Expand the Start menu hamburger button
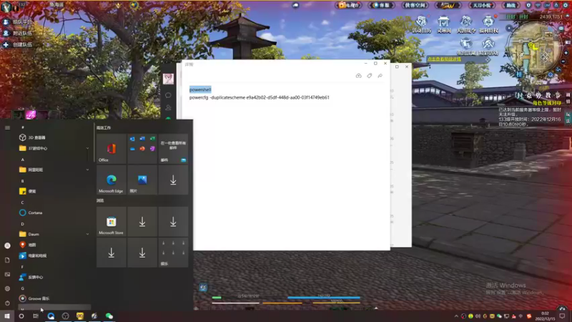This screenshot has width=572, height=322. 7,127
